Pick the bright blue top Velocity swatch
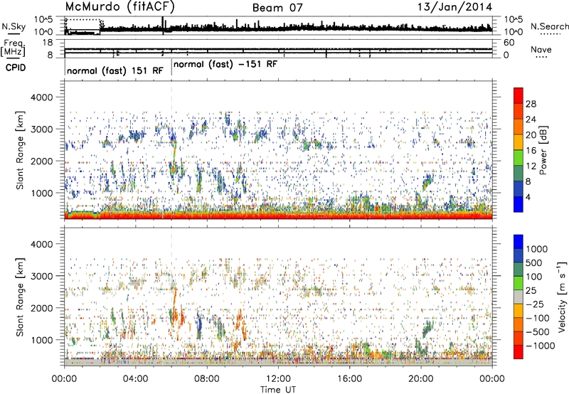This screenshot has height=394, width=569. coord(519,242)
